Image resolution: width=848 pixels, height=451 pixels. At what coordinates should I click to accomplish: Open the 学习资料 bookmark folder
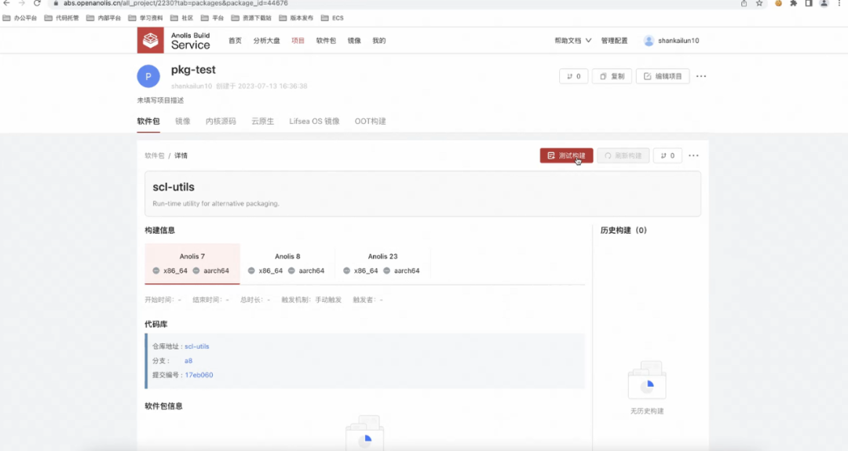click(145, 18)
